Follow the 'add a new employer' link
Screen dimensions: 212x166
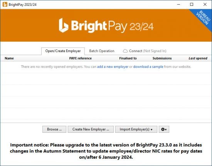113,67
